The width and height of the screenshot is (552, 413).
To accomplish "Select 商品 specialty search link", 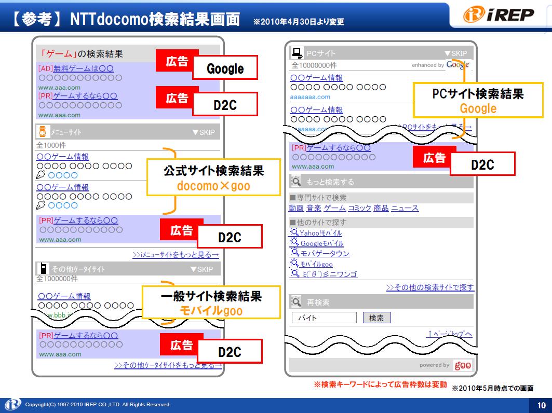I will tap(381, 208).
